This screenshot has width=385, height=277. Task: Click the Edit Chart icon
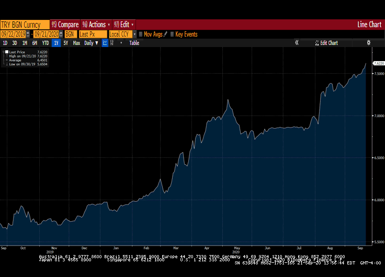click(317, 43)
